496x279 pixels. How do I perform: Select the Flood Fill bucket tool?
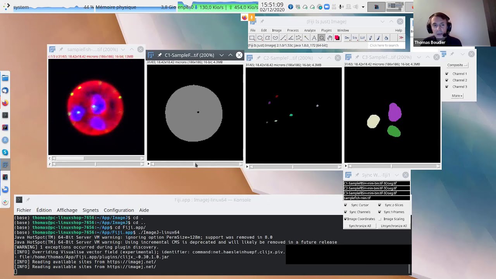pyautogui.click(x=386, y=38)
